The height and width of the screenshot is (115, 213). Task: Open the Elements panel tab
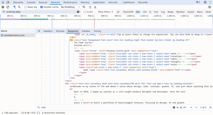(18, 2)
